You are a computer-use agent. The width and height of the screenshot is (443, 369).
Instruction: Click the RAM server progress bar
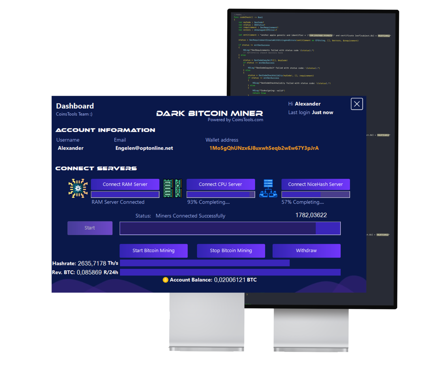tap(125, 194)
